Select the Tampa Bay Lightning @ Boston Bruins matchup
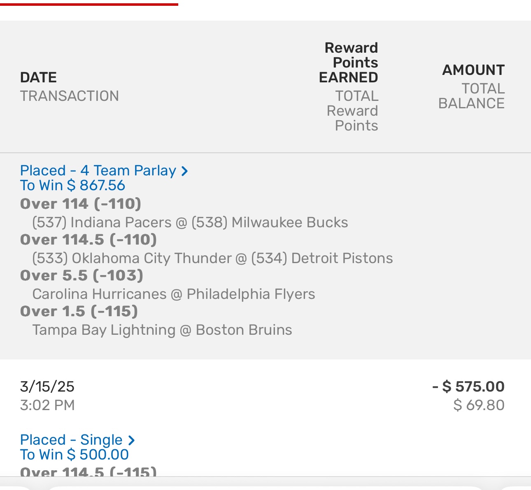Screen dimensions: 531x490 [162, 330]
